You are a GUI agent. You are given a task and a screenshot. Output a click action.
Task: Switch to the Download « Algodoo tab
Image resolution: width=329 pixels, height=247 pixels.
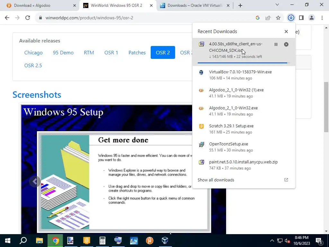click(x=40, y=5)
